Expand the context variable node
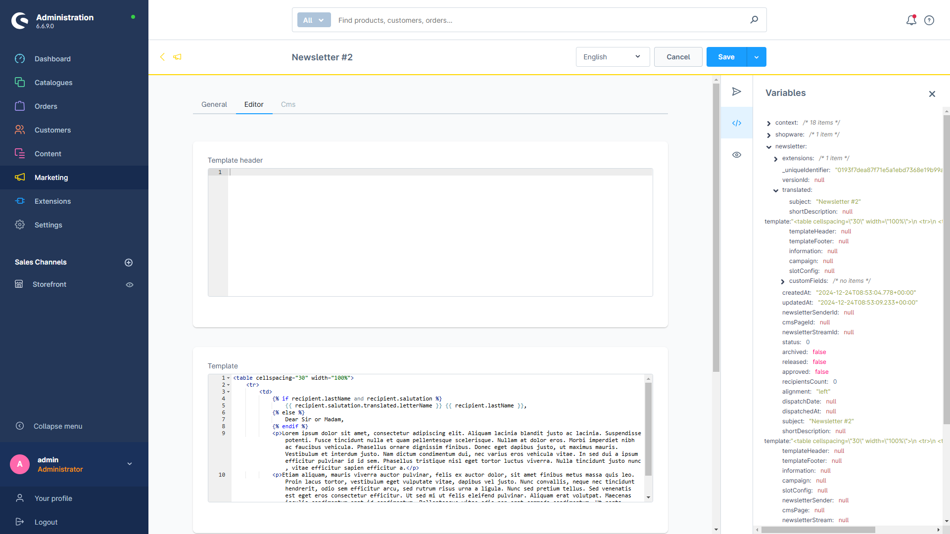 tap(769, 123)
